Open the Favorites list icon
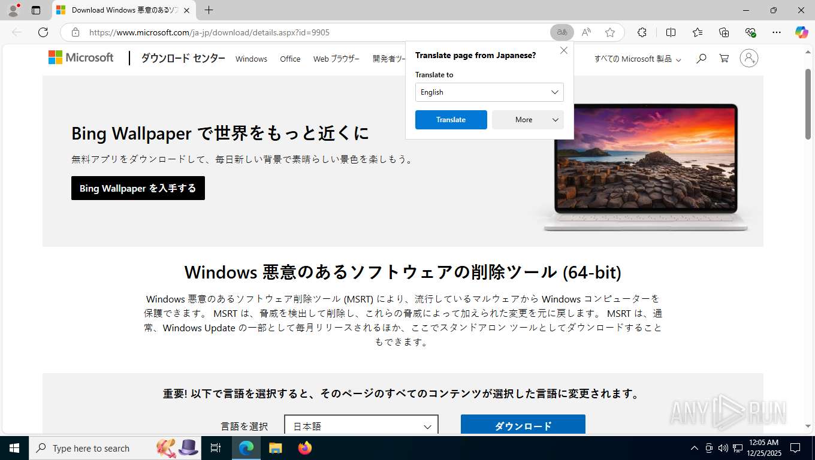This screenshot has height=460, width=815. (x=698, y=32)
